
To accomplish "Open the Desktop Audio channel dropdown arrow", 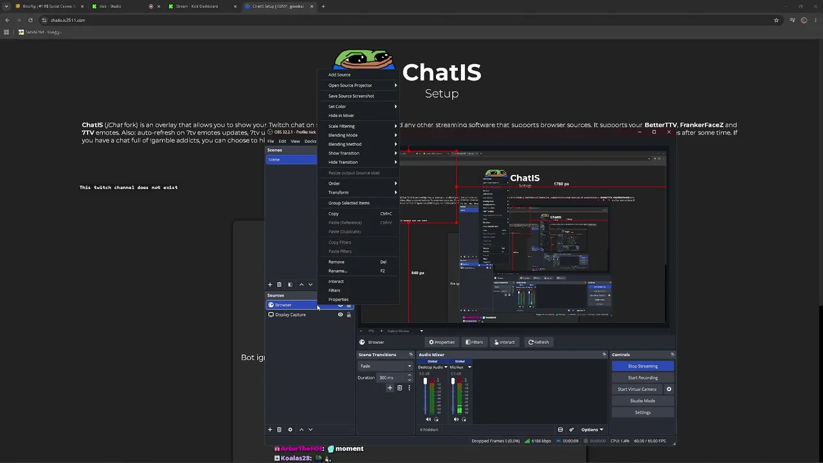I will pyautogui.click(x=444, y=367).
